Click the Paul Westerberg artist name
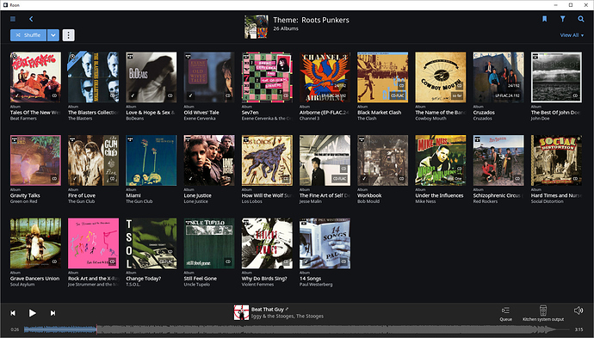594x338 pixels. point(316,285)
